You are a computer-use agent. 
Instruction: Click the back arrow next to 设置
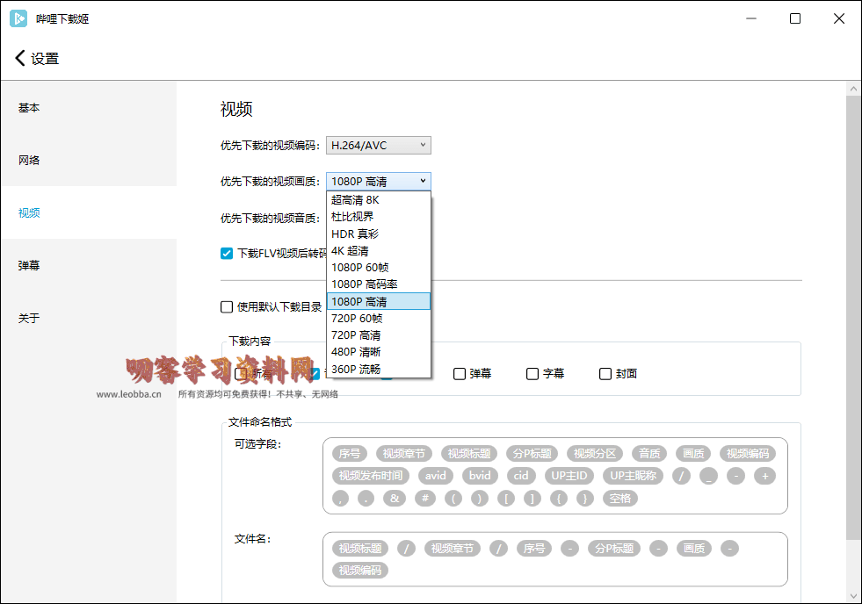[20, 59]
